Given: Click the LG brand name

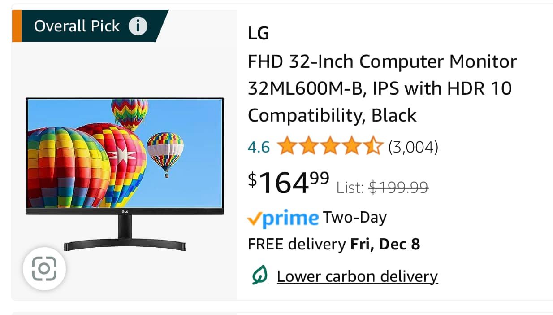Looking at the screenshot, I should 259,34.
